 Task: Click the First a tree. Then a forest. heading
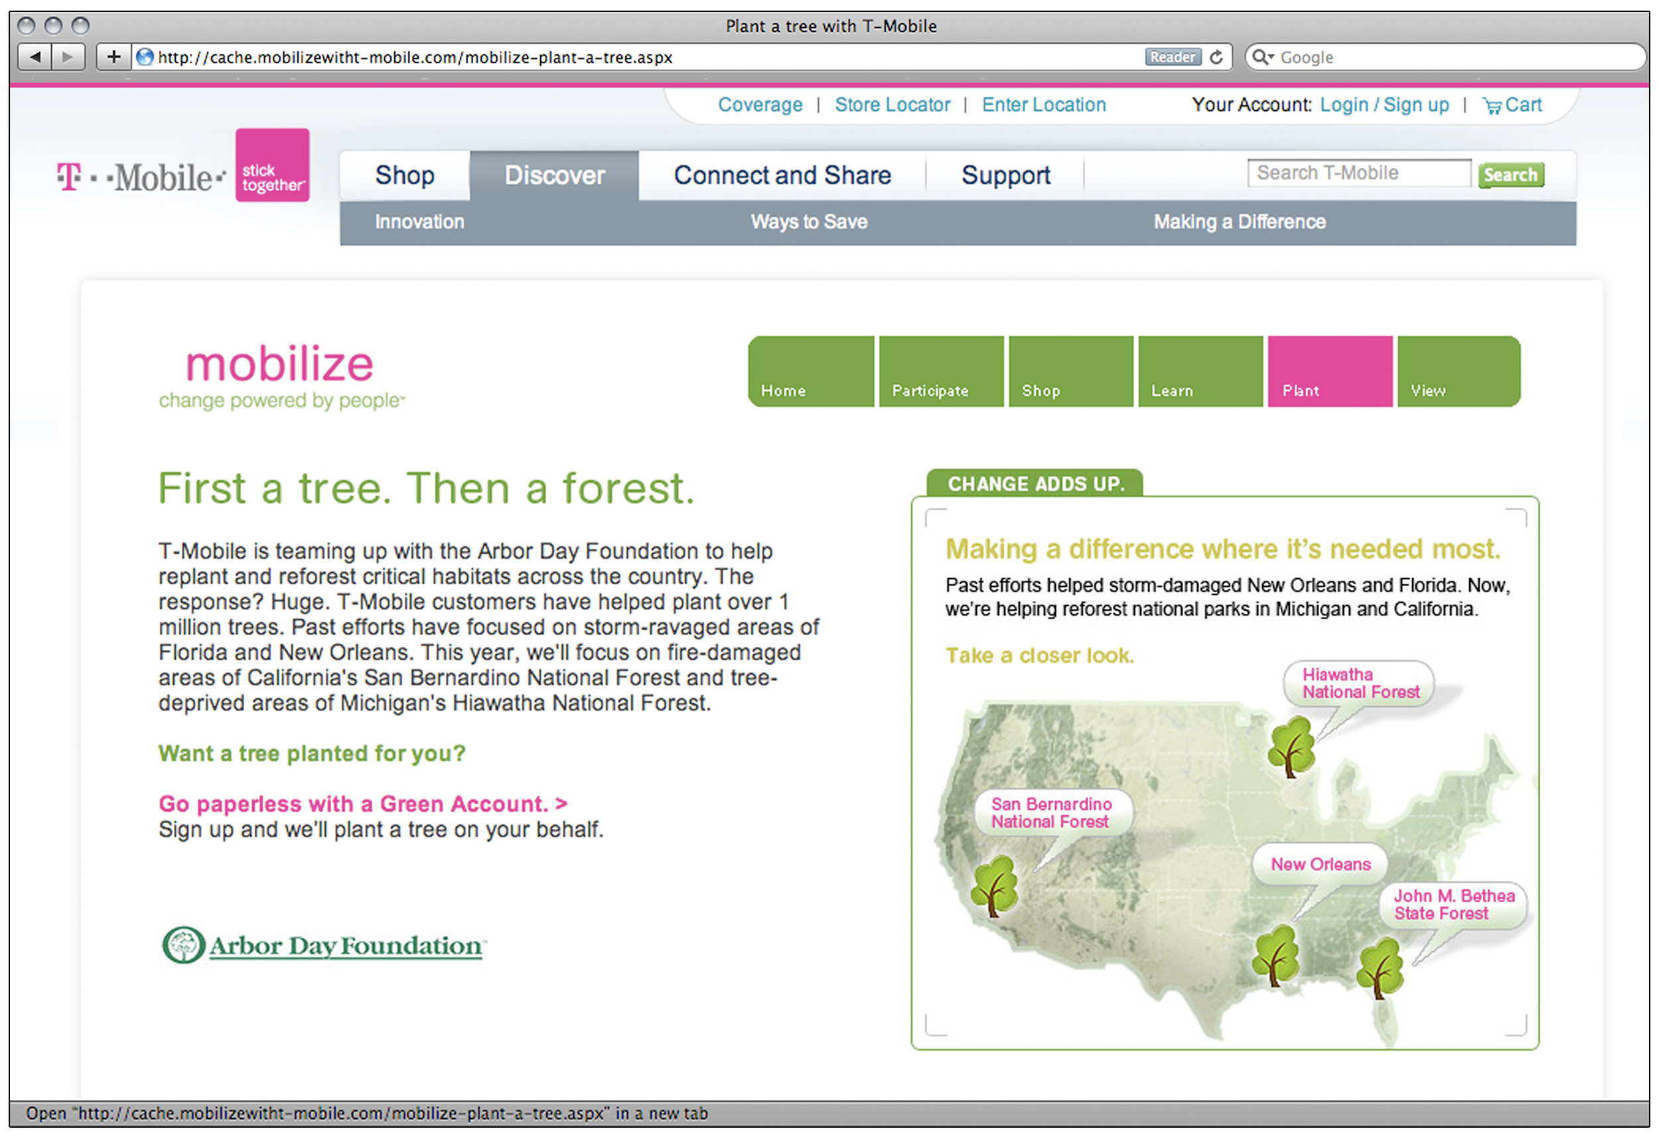(x=426, y=489)
